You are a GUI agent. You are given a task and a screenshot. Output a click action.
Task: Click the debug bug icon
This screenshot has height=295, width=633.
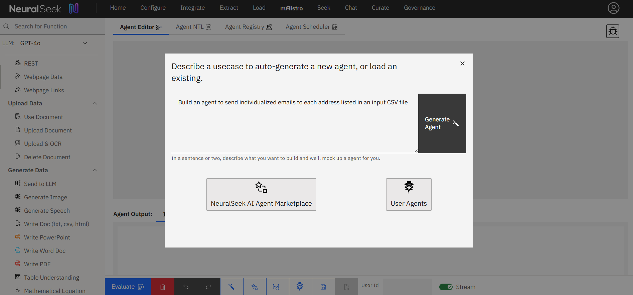pyautogui.click(x=613, y=31)
